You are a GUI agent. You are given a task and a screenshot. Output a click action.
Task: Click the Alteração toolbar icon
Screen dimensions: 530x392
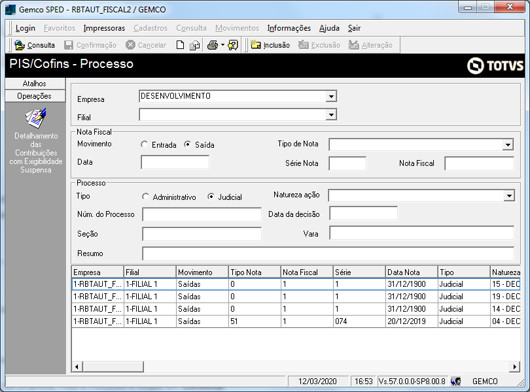(x=353, y=45)
